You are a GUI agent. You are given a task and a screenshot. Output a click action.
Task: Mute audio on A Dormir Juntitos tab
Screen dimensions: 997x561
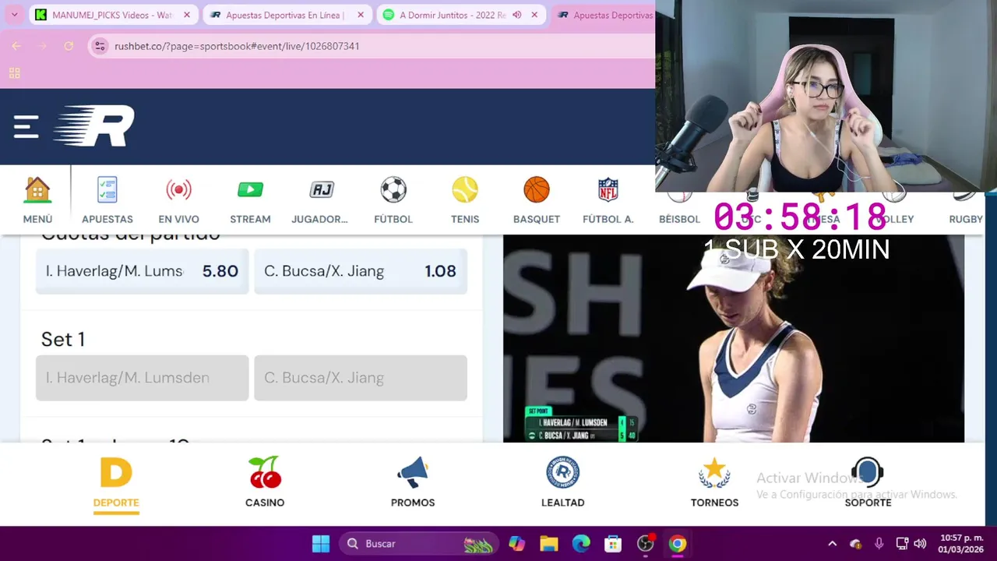(516, 15)
